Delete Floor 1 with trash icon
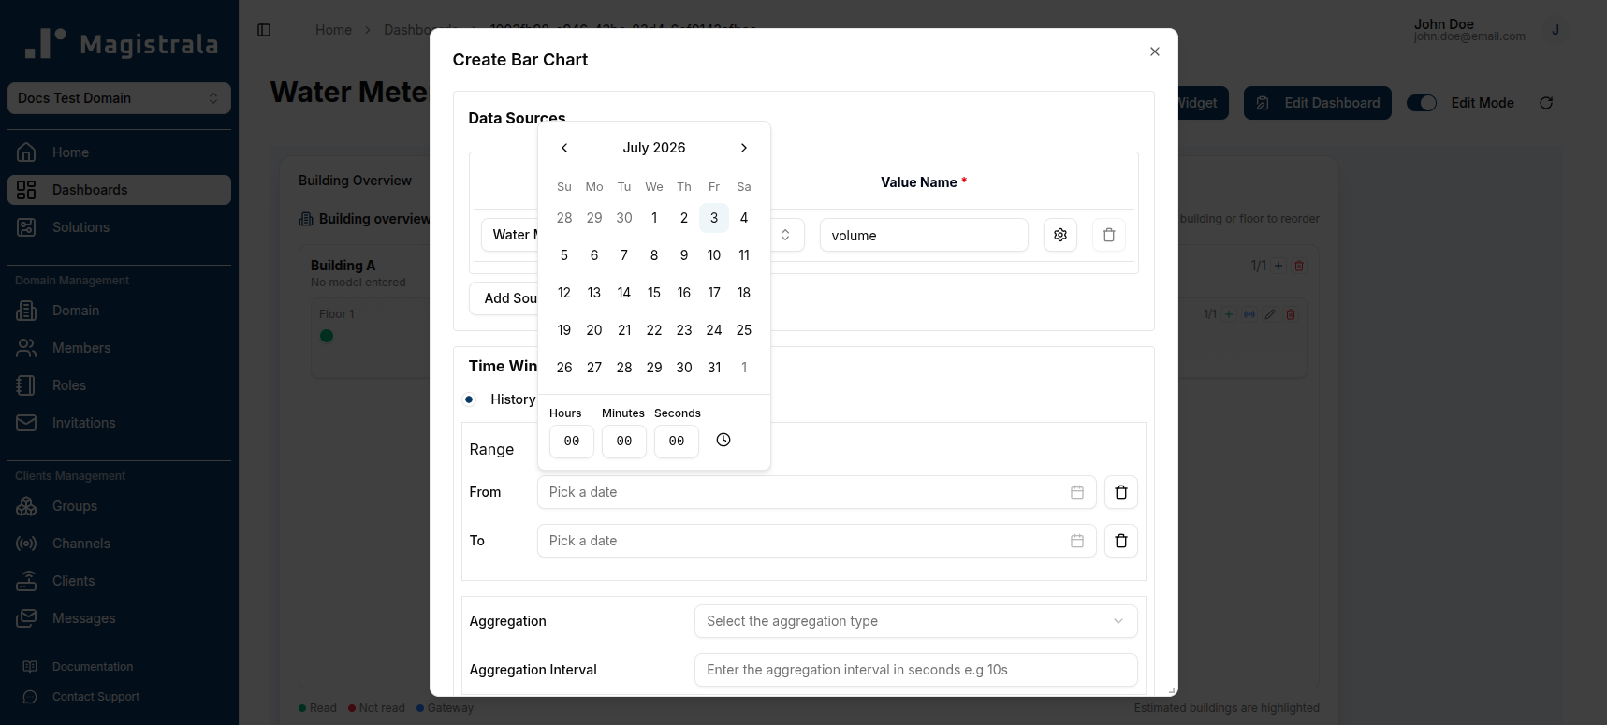1607x725 pixels. point(1291,314)
